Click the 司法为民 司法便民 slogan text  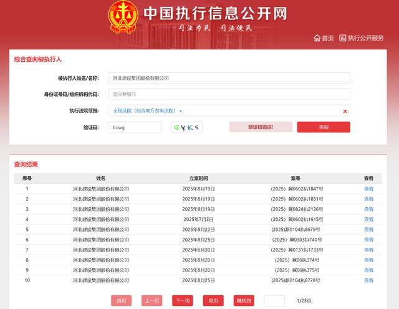click(x=215, y=27)
